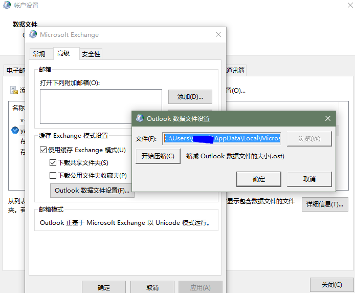Click the default account checkmark icon
Image resolution: width=355 pixels, height=293 pixels.
tap(15, 130)
